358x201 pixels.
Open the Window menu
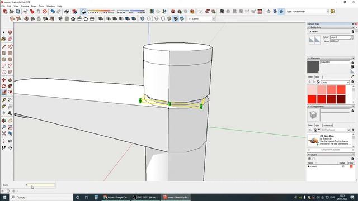50,6
